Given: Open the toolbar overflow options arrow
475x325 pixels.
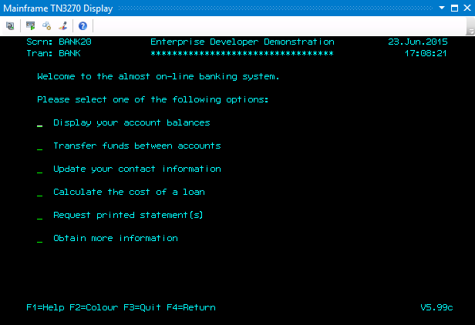Looking at the screenshot, I should click(x=470, y=29).
